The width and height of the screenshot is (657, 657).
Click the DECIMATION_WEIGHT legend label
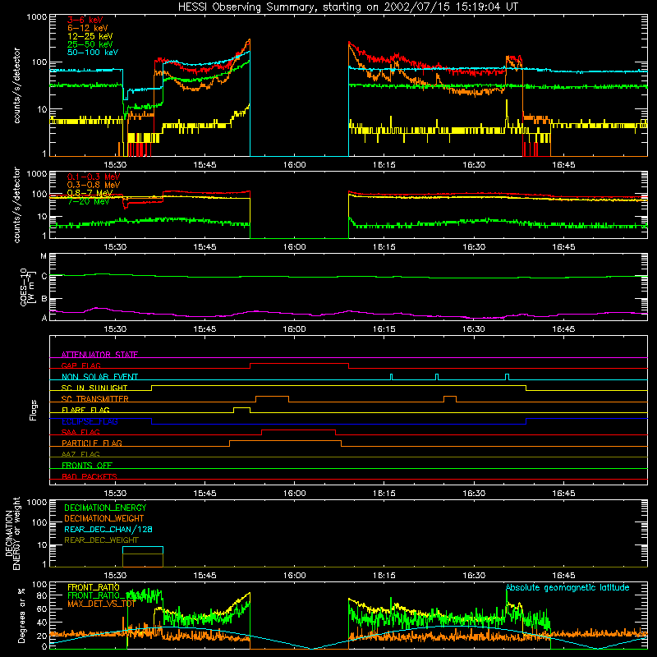(x=104, y=518)
